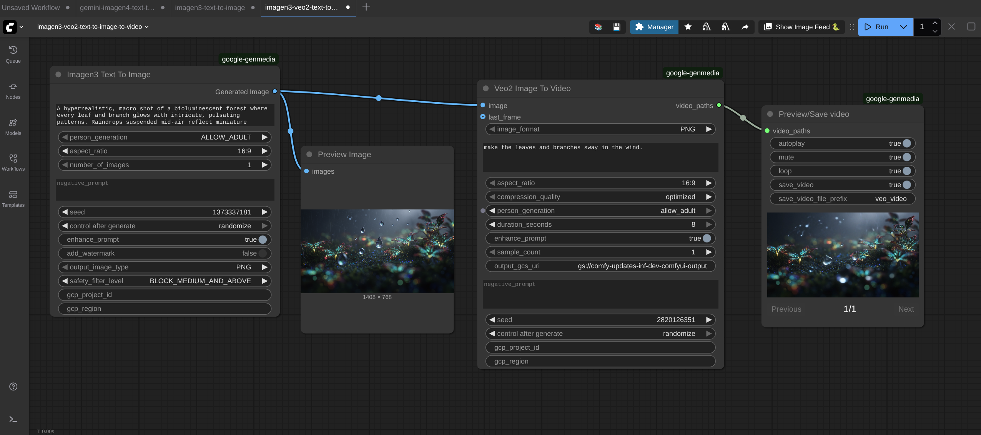Toggle enhance_prompt in Imagen3 node
This screenshot has height=435, width=981.
[263, 239]
